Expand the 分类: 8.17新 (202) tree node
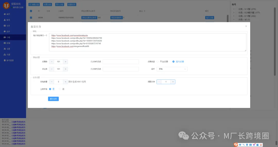Screen dimensions: 278x147 (234, 16)
